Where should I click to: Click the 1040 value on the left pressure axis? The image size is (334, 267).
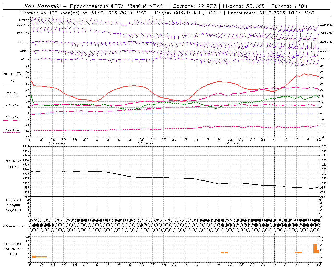pos(25,147)
